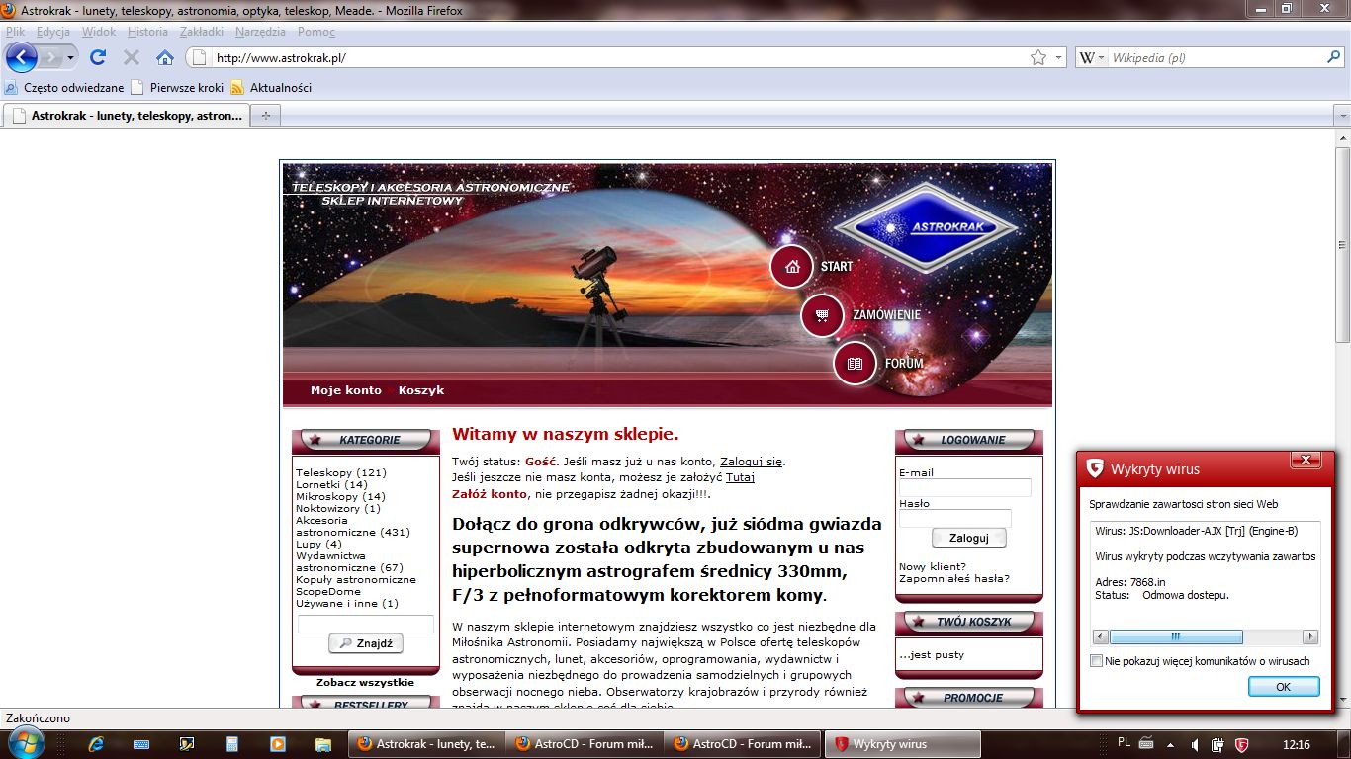Click the page identity icon in the address bar

point(198,57)
